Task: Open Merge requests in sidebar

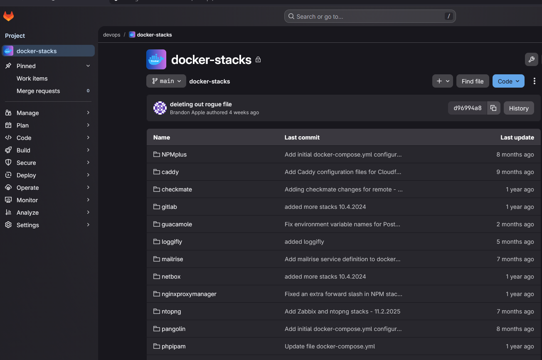Action: (x=48, y=91)
